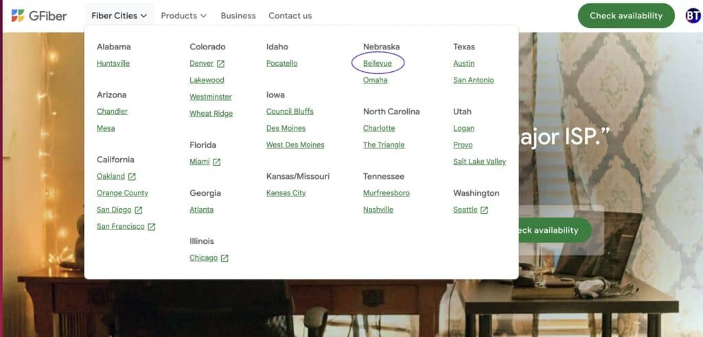Click the GFiber logo icon

pos(18,16)
